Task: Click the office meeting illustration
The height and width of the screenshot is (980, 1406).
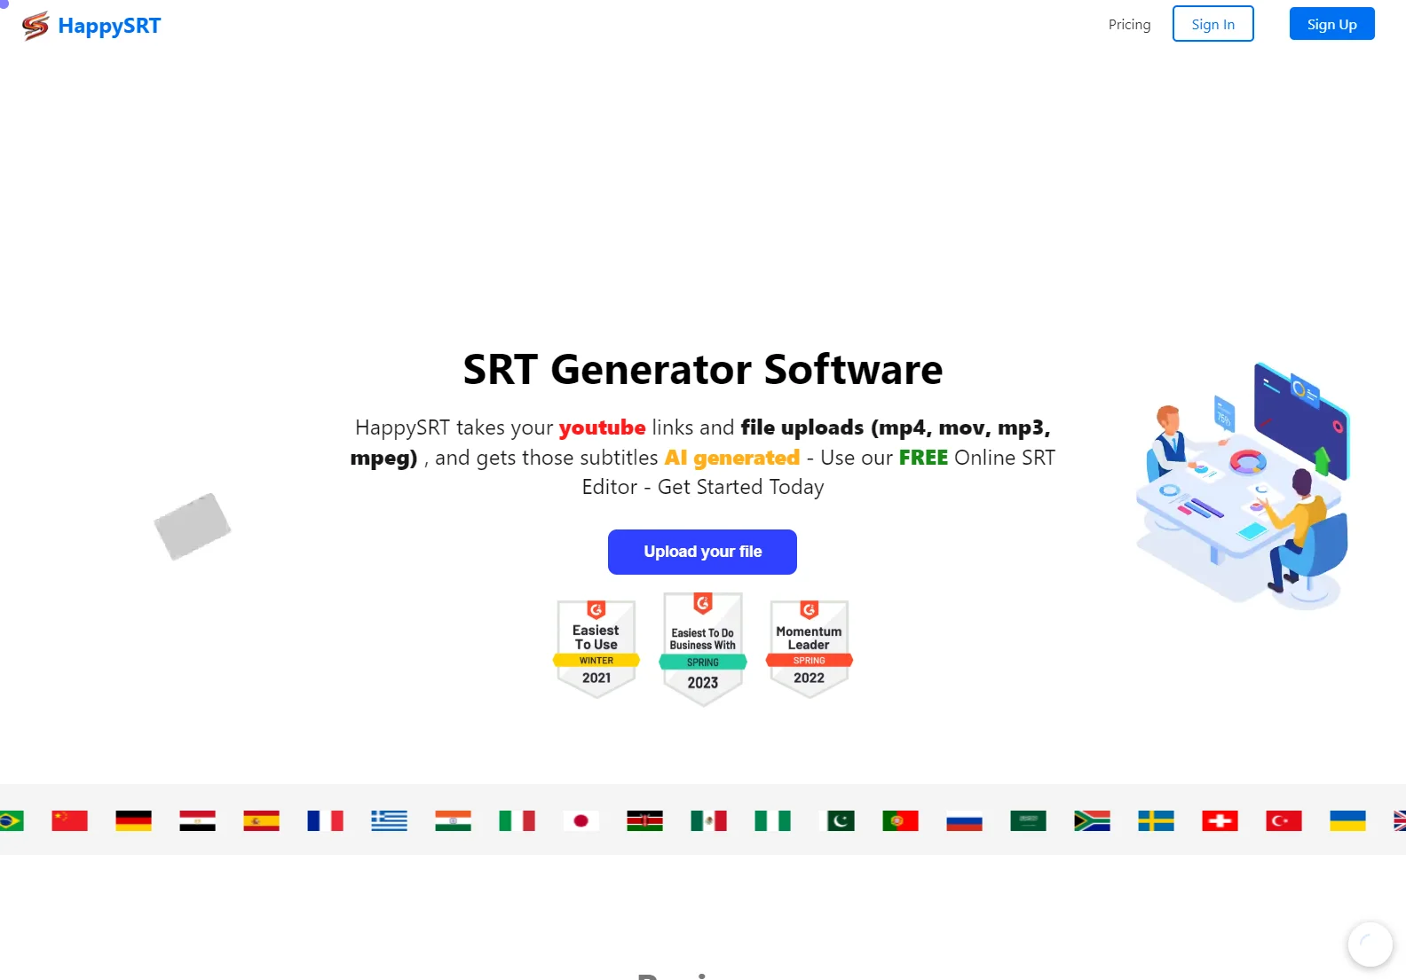Action: coord(1243,486)
